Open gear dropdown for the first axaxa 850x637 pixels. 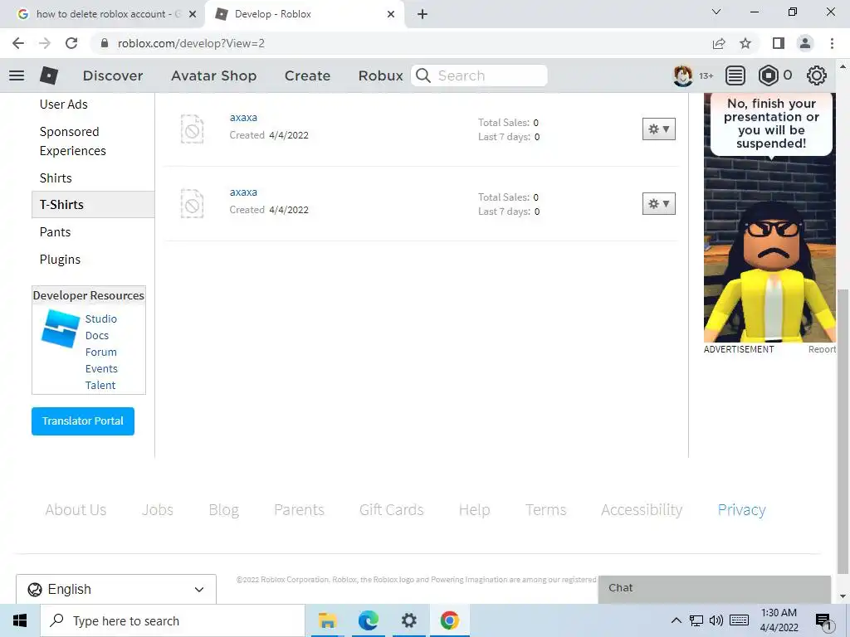tap(658, 129)
